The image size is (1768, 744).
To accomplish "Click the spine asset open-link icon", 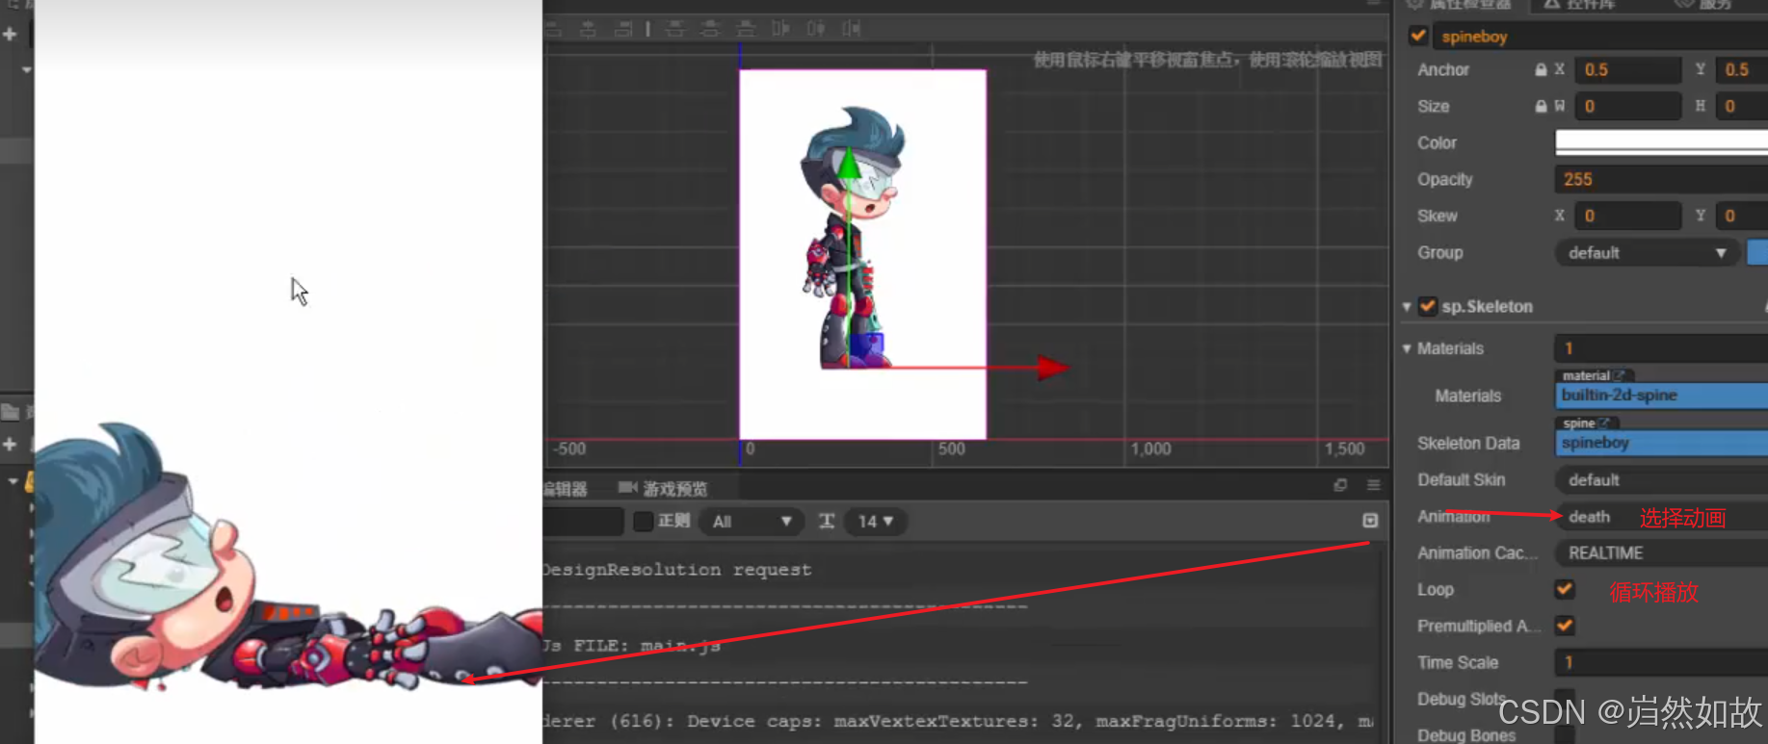I will [x=1604, y=423].
